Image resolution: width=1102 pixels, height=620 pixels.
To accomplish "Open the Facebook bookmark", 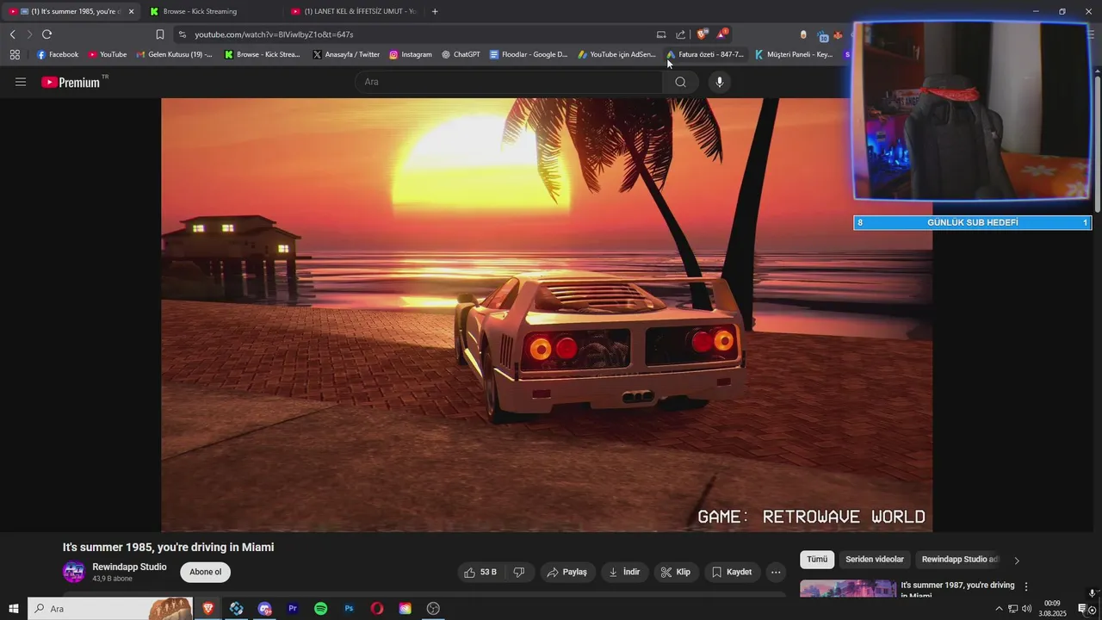I will pos(58,54).
